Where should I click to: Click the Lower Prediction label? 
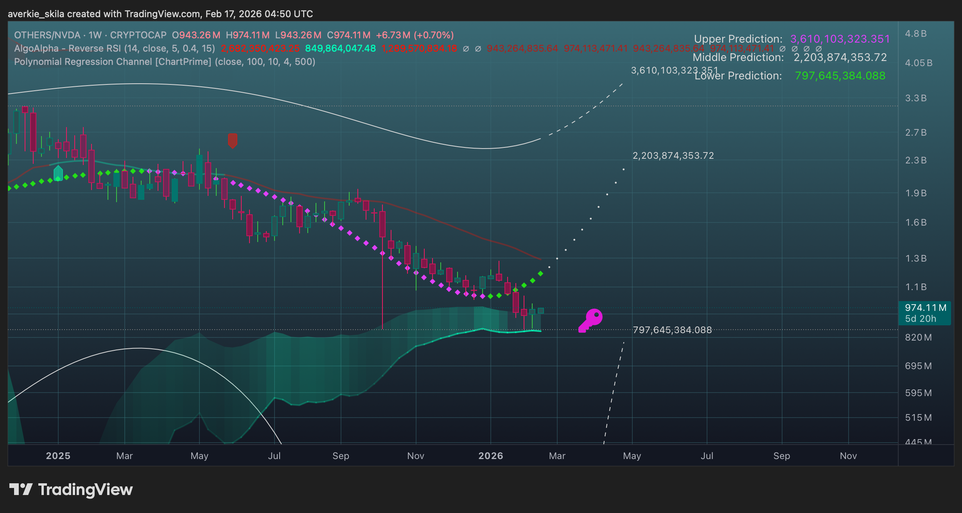tap(738, 76)
